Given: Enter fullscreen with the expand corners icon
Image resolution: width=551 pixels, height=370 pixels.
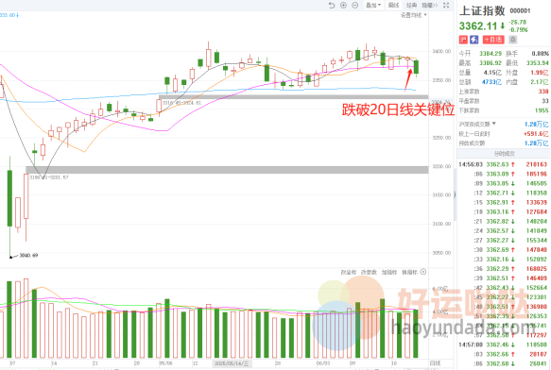Looking at the screenshot, I should 446,6.
